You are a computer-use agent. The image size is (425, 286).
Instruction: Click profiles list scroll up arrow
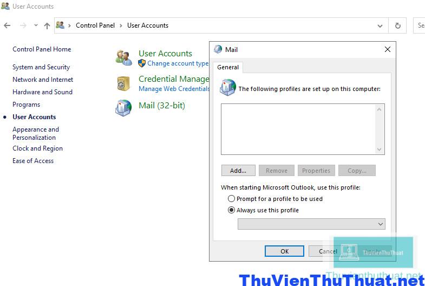point(379,109)
